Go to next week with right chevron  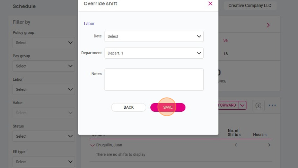[268, 25]
